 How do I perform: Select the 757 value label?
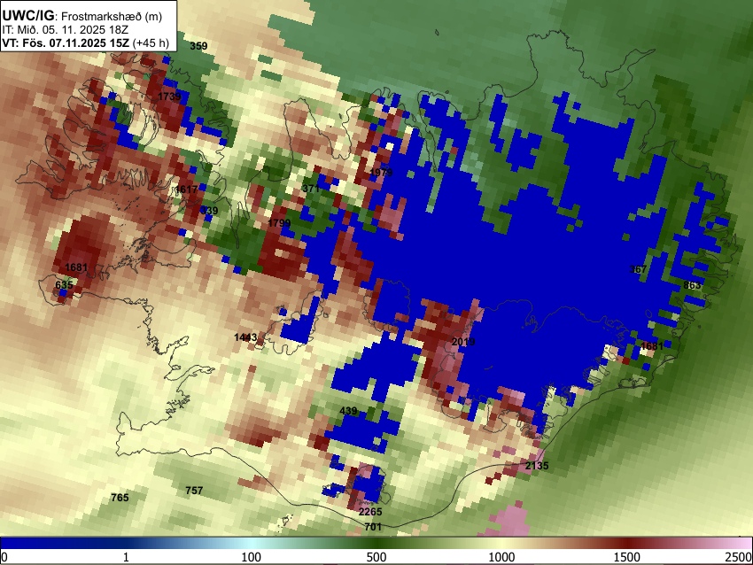pos(194,491)
